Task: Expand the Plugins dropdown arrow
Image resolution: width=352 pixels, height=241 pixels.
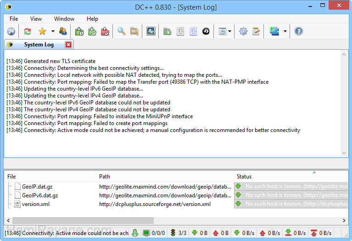Action: tap(285, 31)
